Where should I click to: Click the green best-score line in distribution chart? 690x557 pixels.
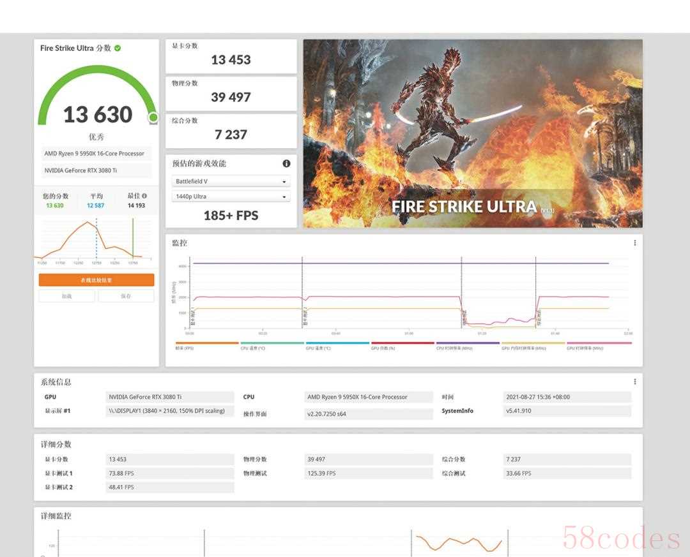(133, 237)
